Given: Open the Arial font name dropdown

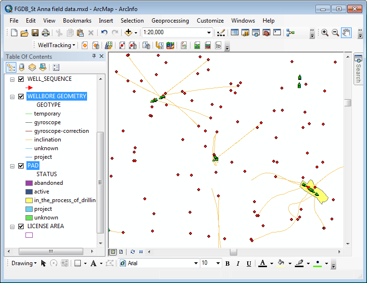Looking at the screenshot, I should pos(196,263).
